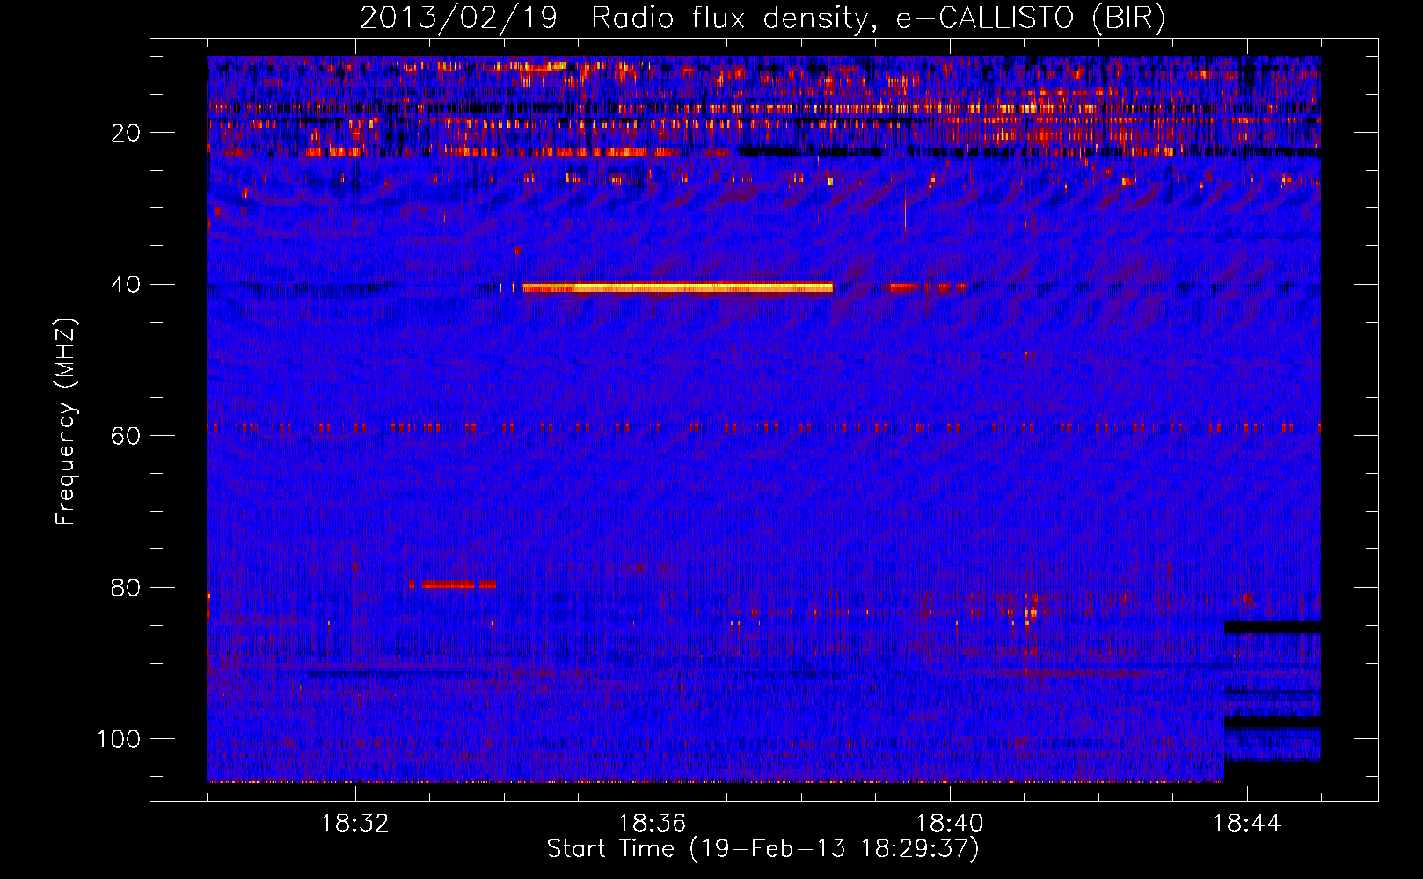Viewport: 1423px width, 879px height.
Task: Click the 100 MHz frequency tick label
Action: tap(119, 739)
